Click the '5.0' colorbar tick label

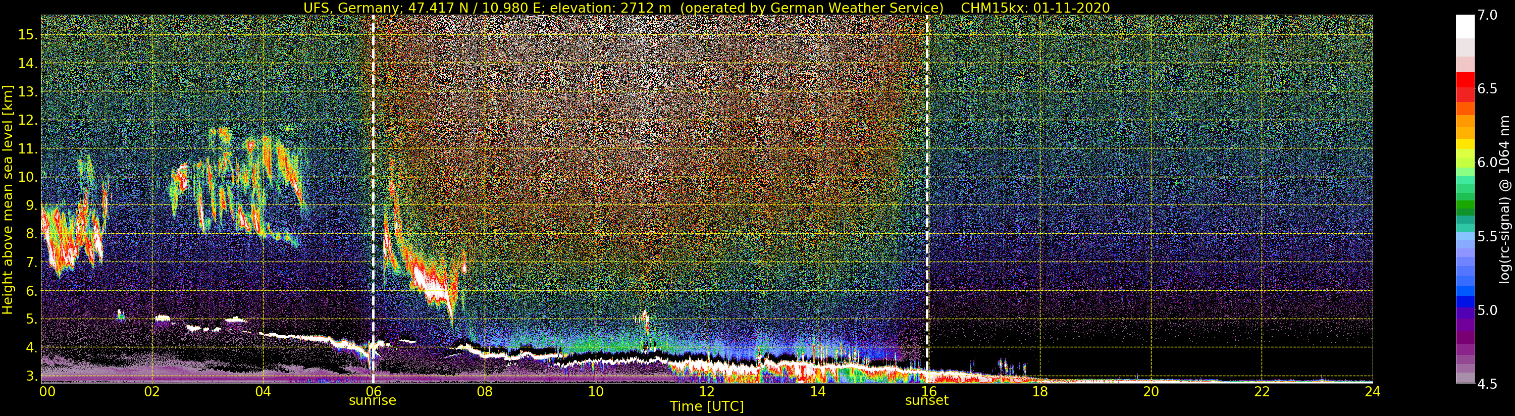click(1487, 310)
